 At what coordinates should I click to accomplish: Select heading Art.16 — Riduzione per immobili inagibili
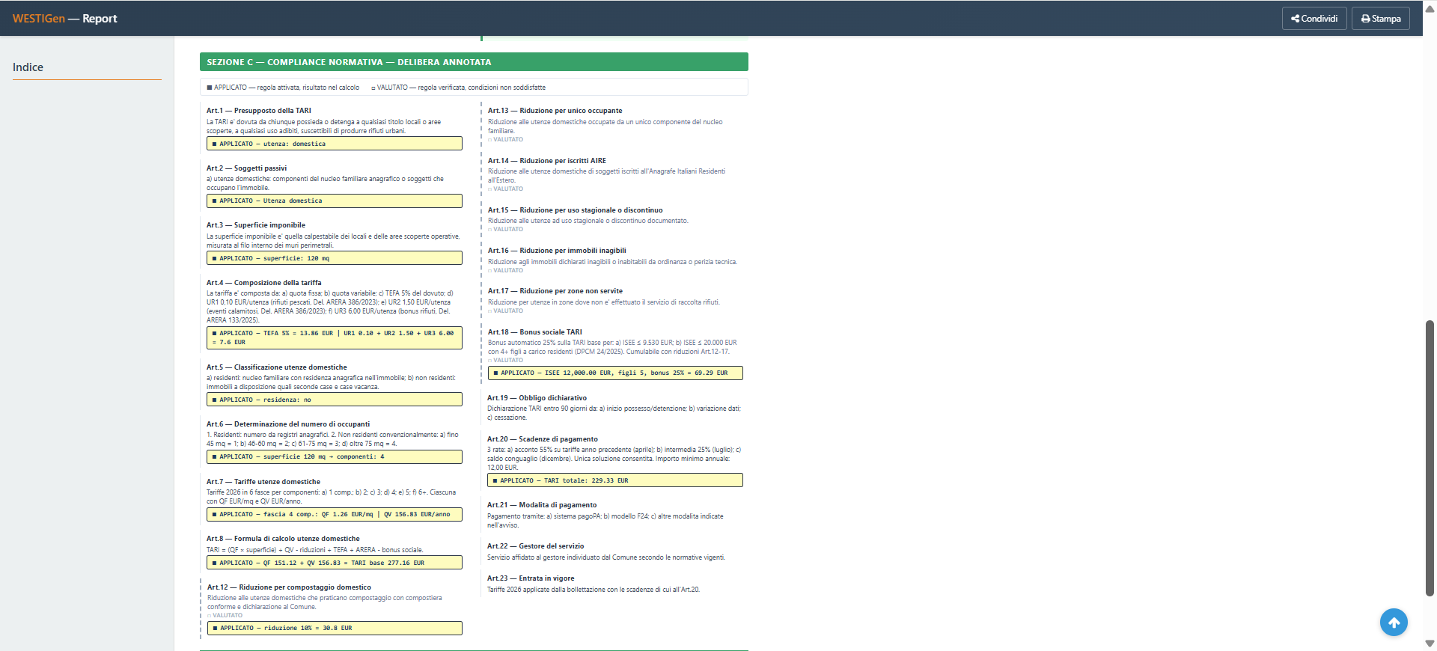(x=557, y=251)
